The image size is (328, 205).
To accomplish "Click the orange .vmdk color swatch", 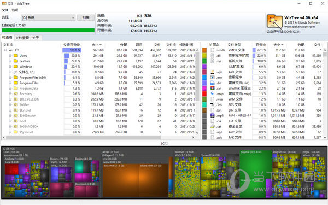I will pos(204,50).
